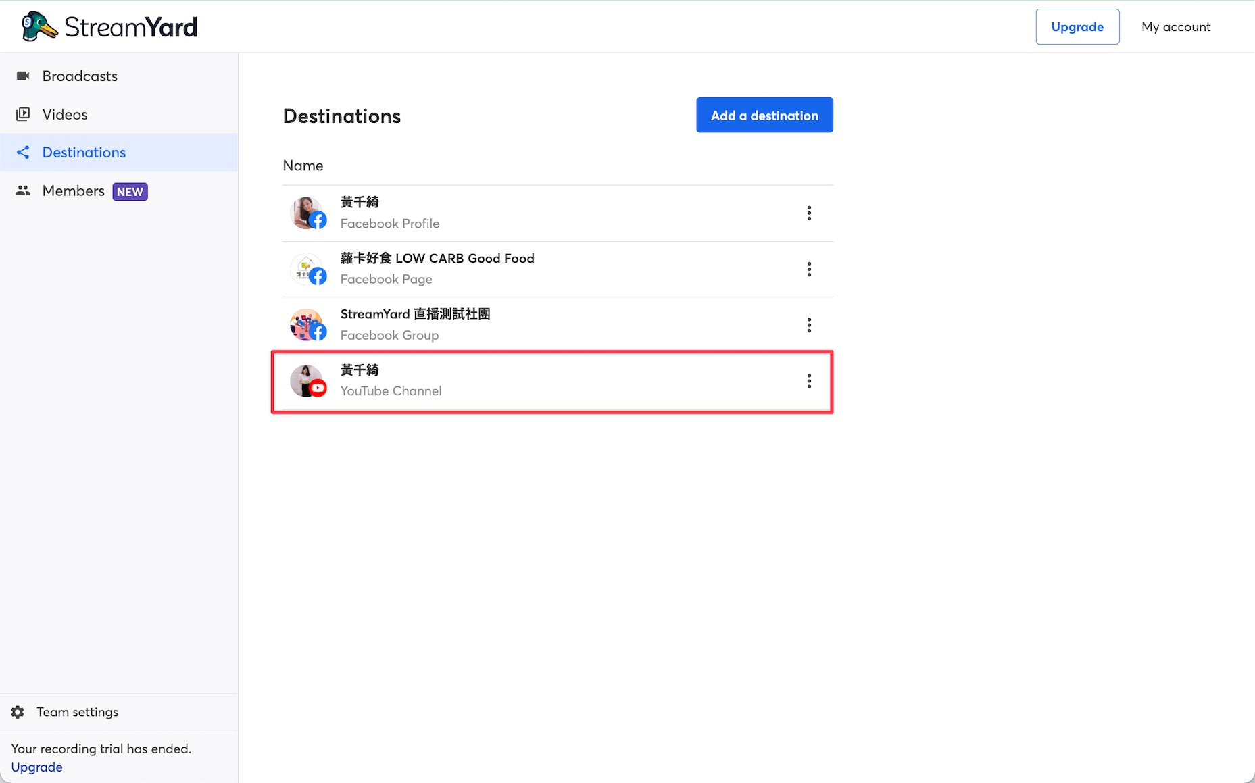Screen dimensions: 1255x783
Task: Open My account
Action: (x=1176, y=27)
